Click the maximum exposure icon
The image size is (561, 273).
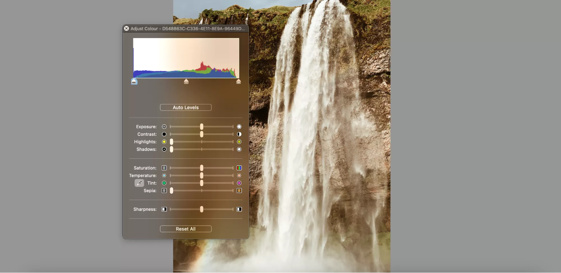(239, 127)
